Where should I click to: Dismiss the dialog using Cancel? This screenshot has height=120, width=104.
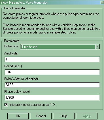tap(41, 116)
